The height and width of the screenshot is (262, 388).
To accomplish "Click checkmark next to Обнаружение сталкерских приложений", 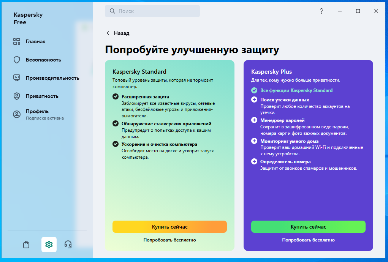I will [116, 123].
